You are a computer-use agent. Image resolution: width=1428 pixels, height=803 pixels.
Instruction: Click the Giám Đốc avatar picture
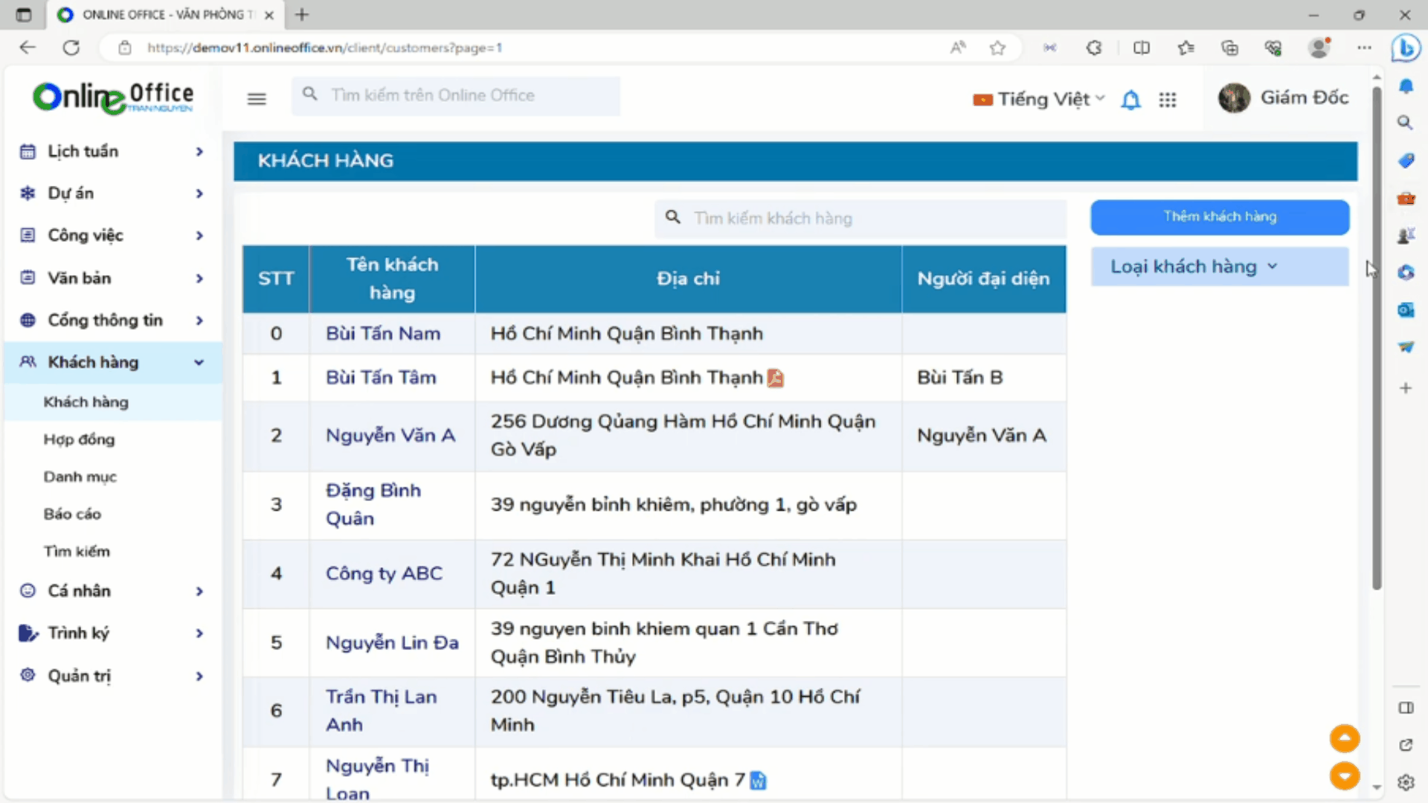click(x=1234, y=98)
